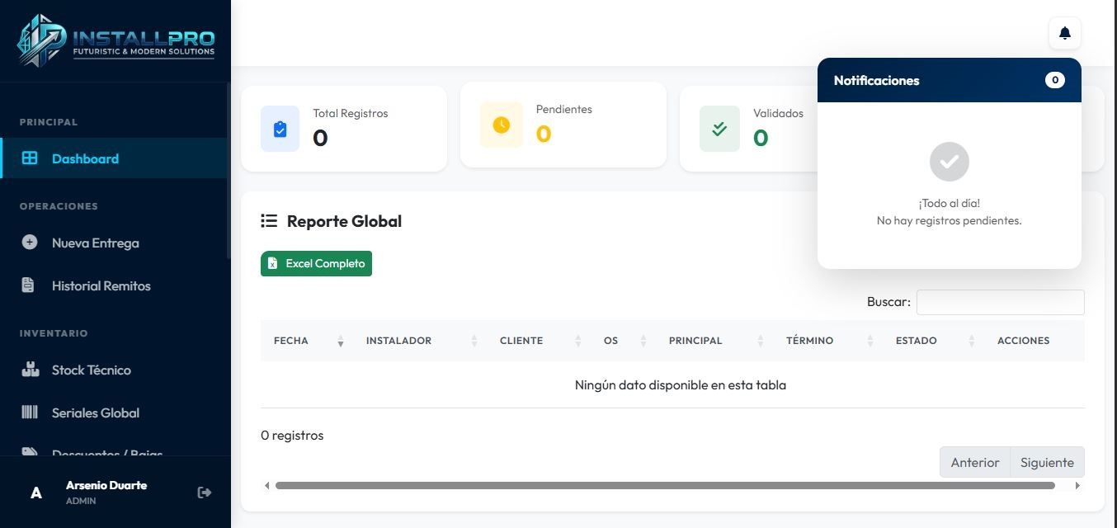Click the Total Registros clipboard icon
The image size is (1117, 528).
pos(280,130)
